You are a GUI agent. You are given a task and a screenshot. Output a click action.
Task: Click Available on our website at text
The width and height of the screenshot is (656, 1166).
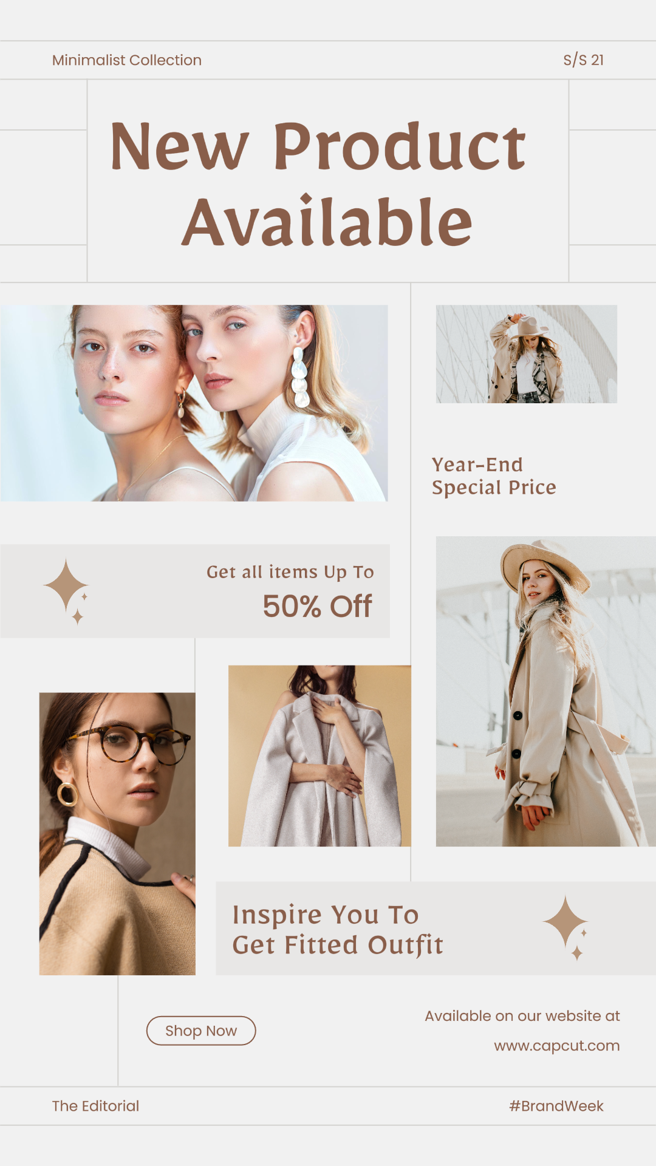pyautogui.click(x=522, y=1016)
